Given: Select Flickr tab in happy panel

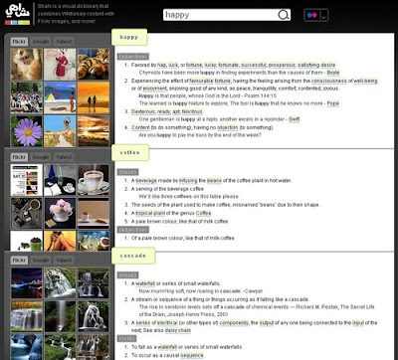Looking at the screenshot, I should pyautogui.click(x=19, y=42).
